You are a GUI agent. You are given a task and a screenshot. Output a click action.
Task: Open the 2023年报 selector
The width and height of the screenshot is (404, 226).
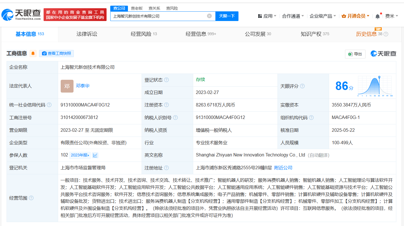80,155
